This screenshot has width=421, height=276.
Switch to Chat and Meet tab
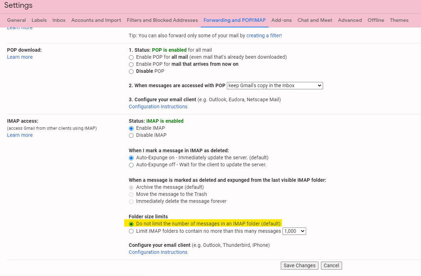315,20
